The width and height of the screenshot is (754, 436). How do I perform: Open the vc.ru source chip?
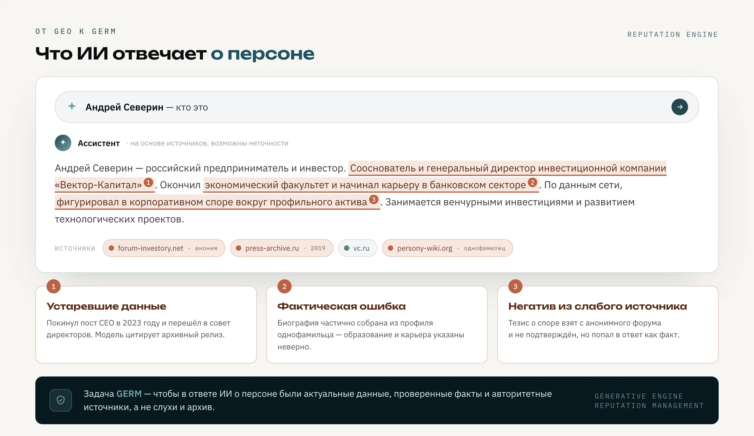tap(358, 248)
